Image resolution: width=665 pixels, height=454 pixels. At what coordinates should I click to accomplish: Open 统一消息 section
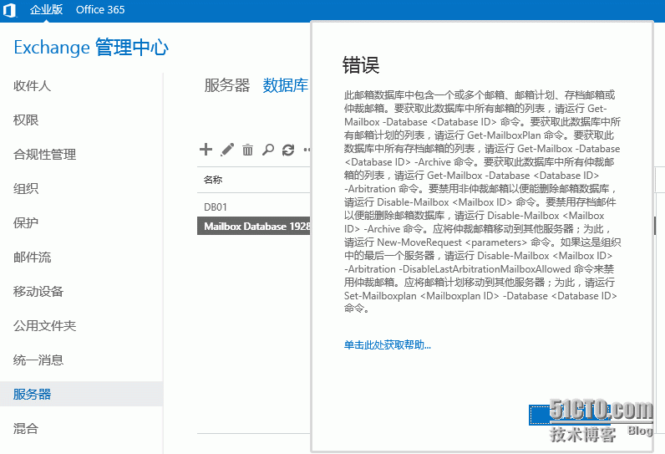[38, 360]
